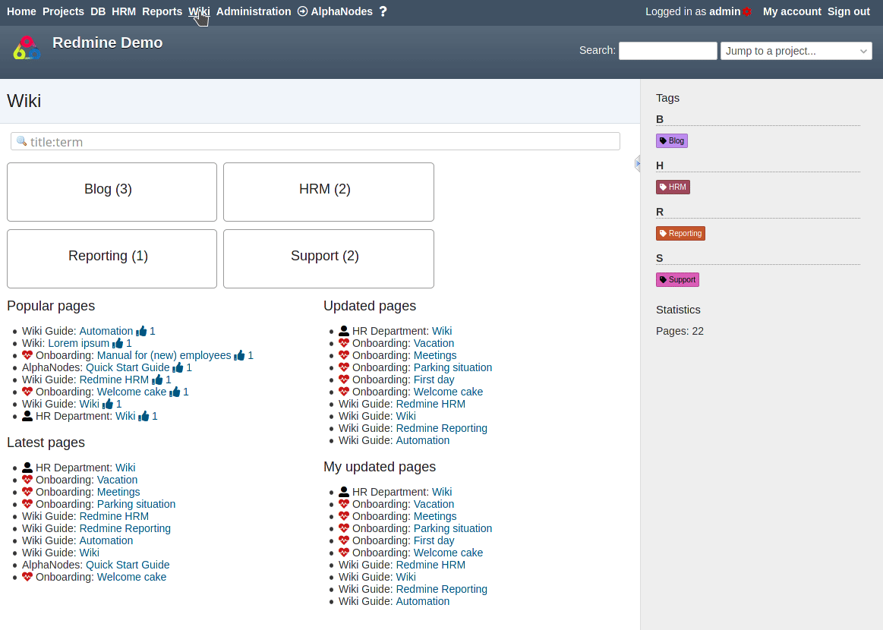The height and width of the screenshot is (630, 883).
Task: Open the Vacation page under Latest pages
Action: [x=117, y=480]
